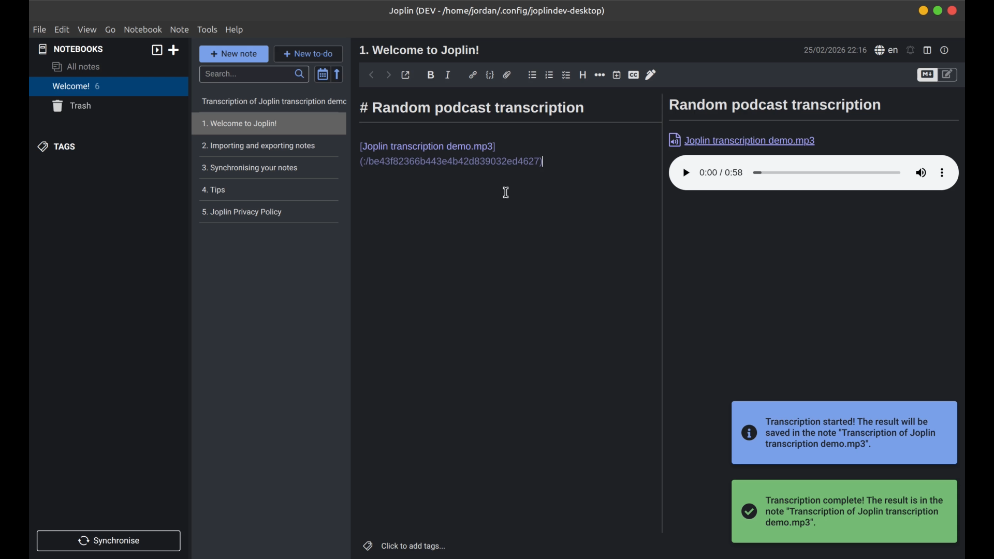
Task: Apply a heading to the text
Action: point(582,75)
